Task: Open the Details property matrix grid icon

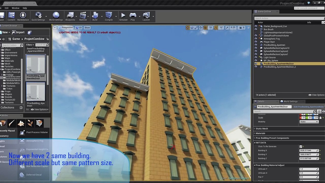Action: coord(319,112)
